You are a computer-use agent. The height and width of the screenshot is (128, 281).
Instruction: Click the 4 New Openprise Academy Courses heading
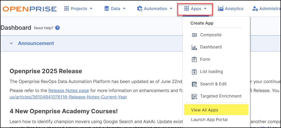(x=64, y=111)
